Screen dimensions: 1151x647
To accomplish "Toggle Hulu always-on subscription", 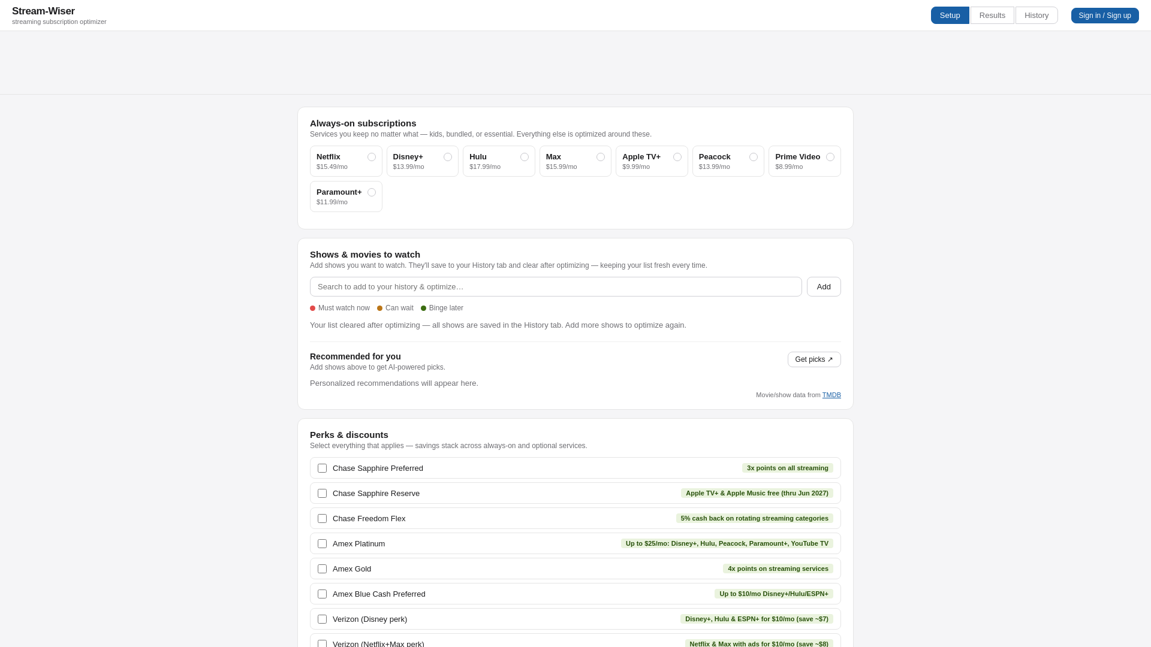I will pyautogui.click(x=499, y=161).
